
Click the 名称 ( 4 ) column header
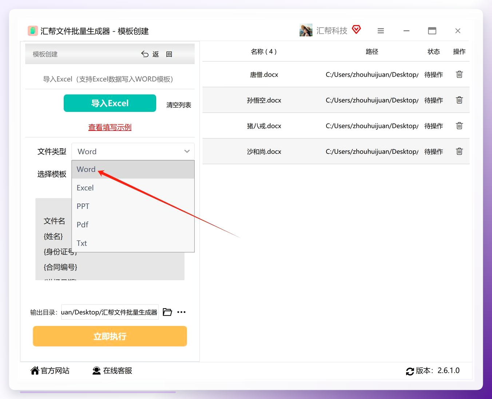(264, 52)
